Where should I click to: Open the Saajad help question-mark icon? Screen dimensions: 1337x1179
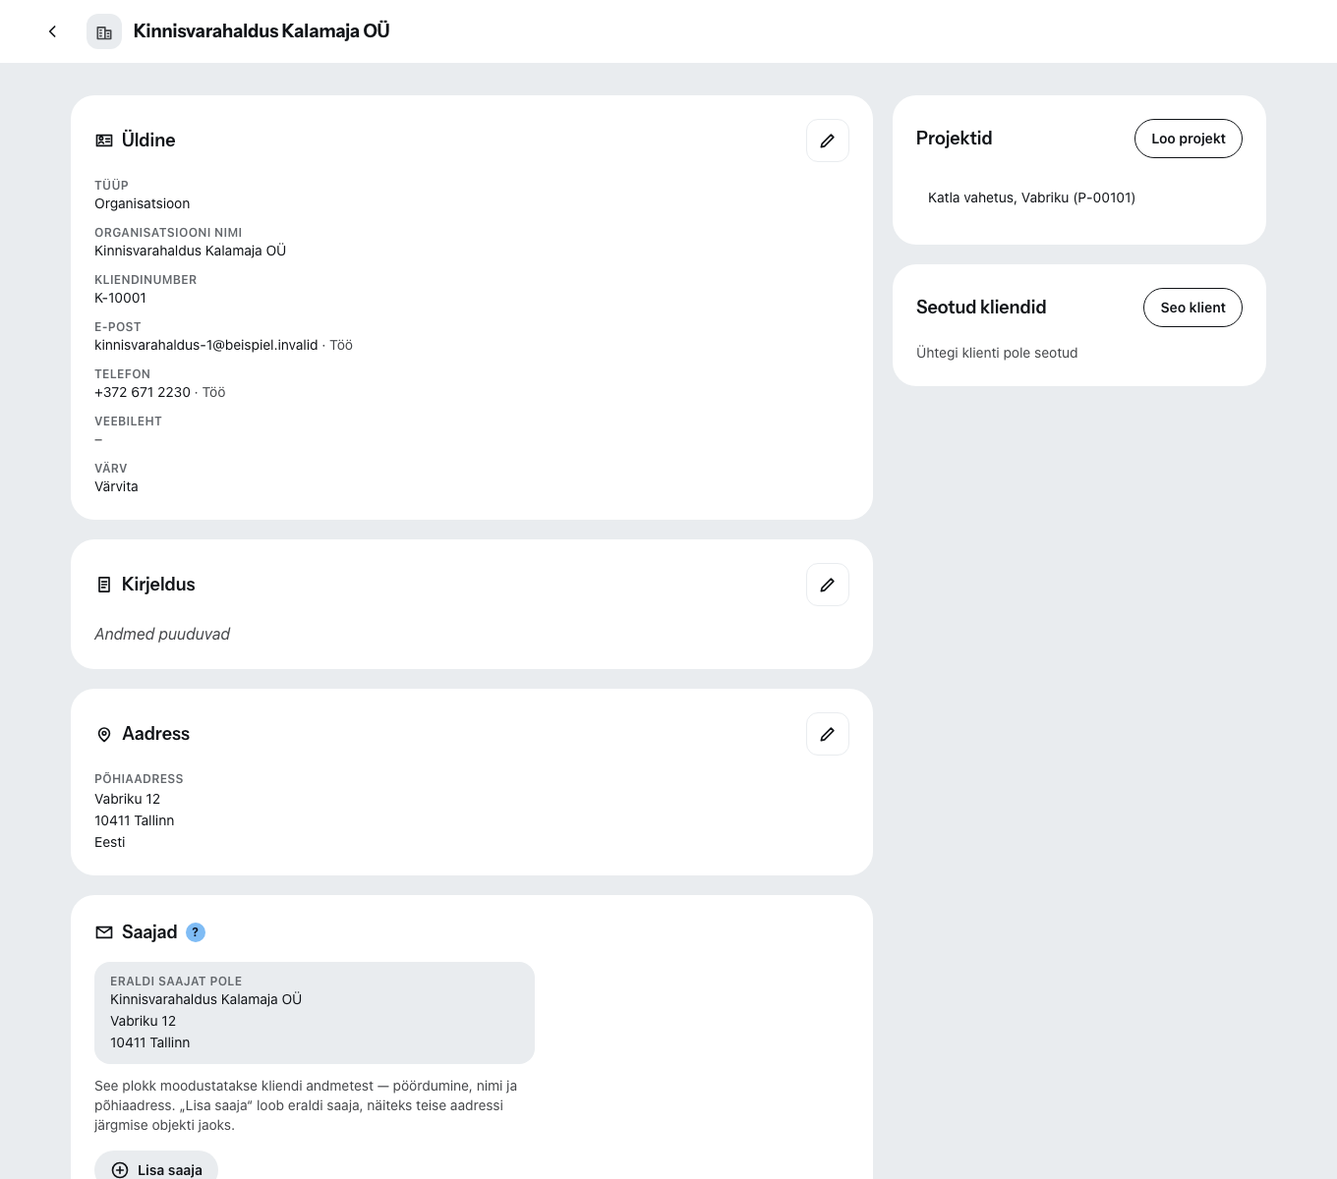pyautogui.click(x=196, y=932)
